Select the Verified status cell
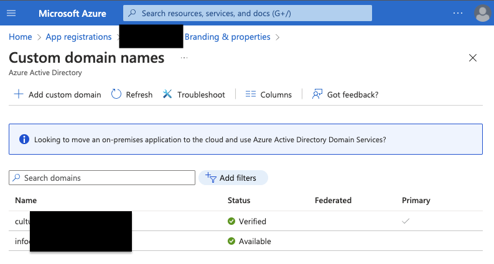The image size is (494, 264). coord(247,221)
